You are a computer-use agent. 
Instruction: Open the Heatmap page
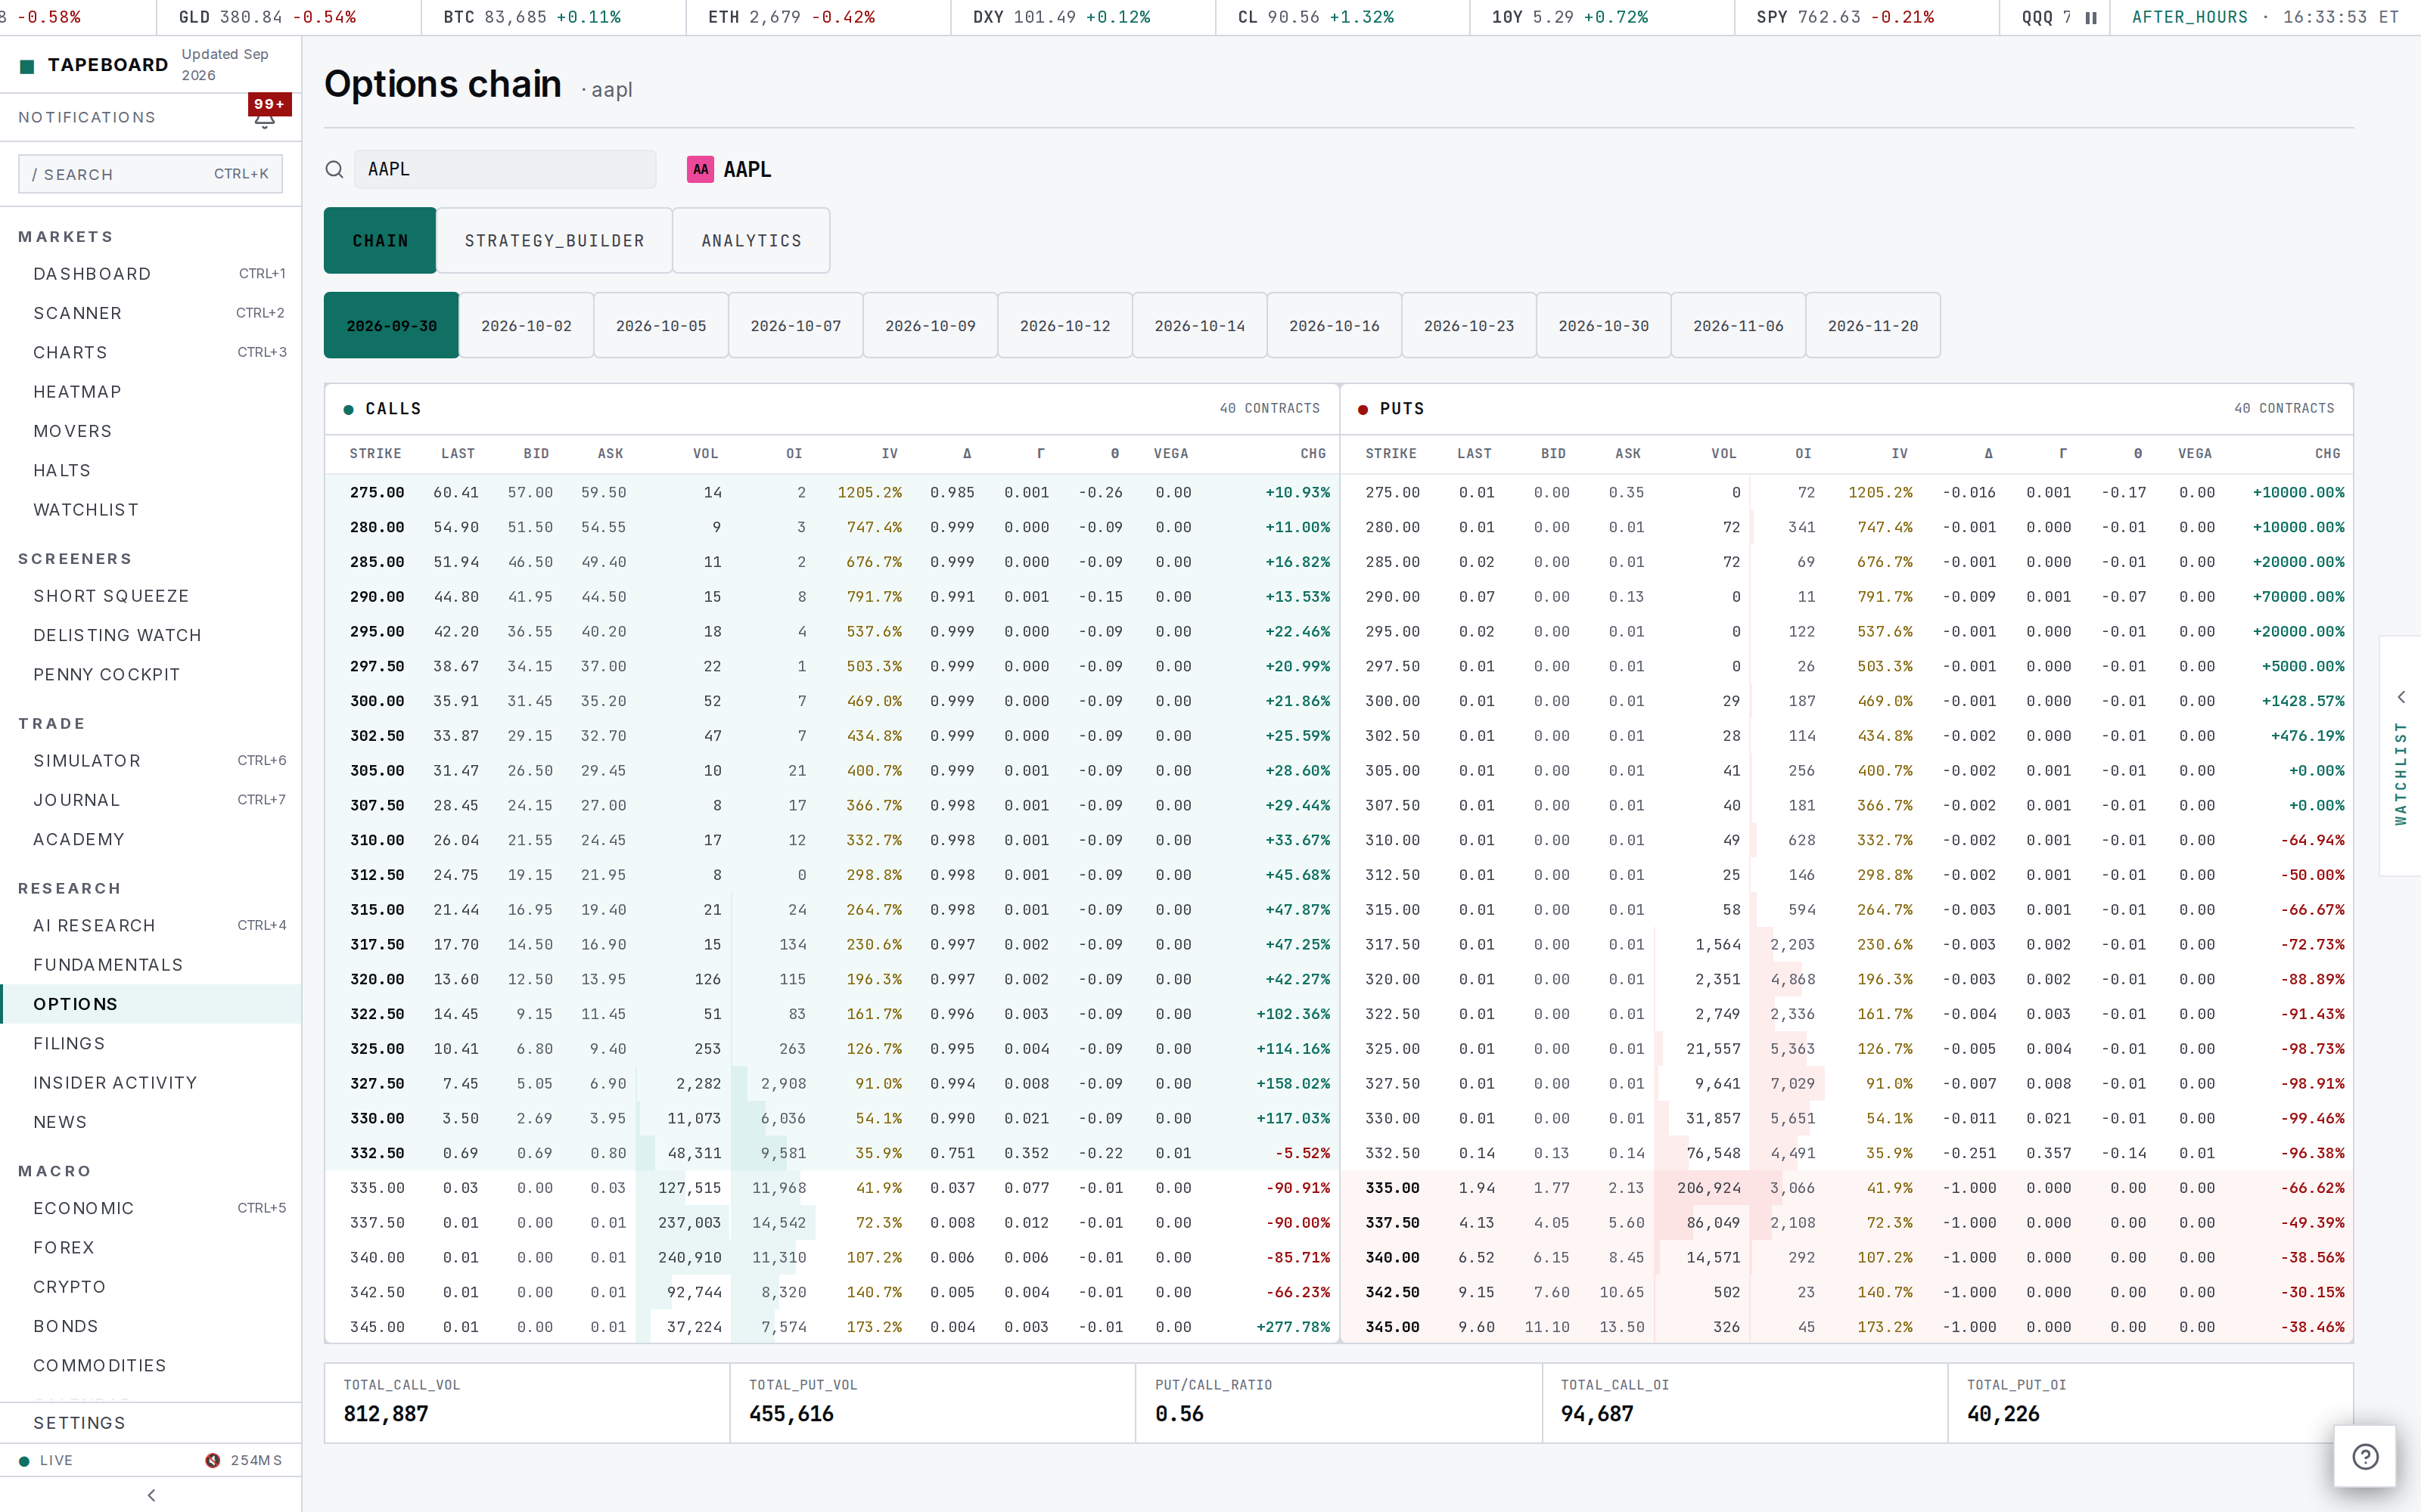click(150, 392)
